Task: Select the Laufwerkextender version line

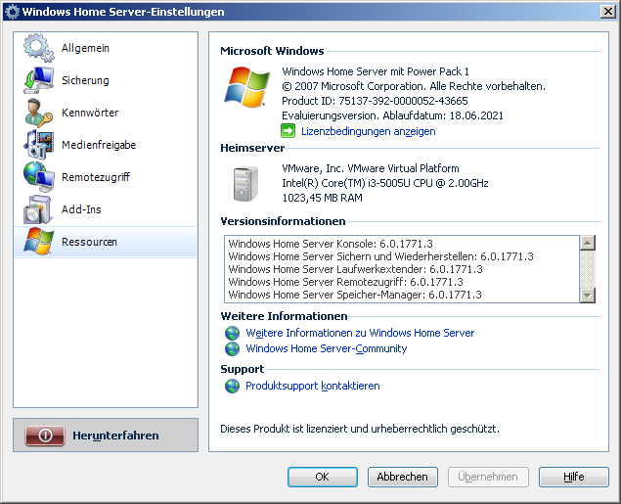Action: click(355, 269)
